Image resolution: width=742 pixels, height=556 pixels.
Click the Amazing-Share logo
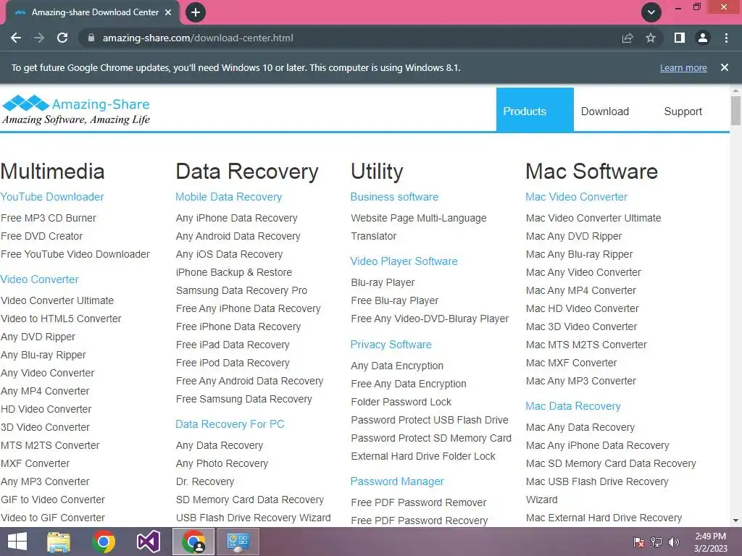[x=75, y=110]
